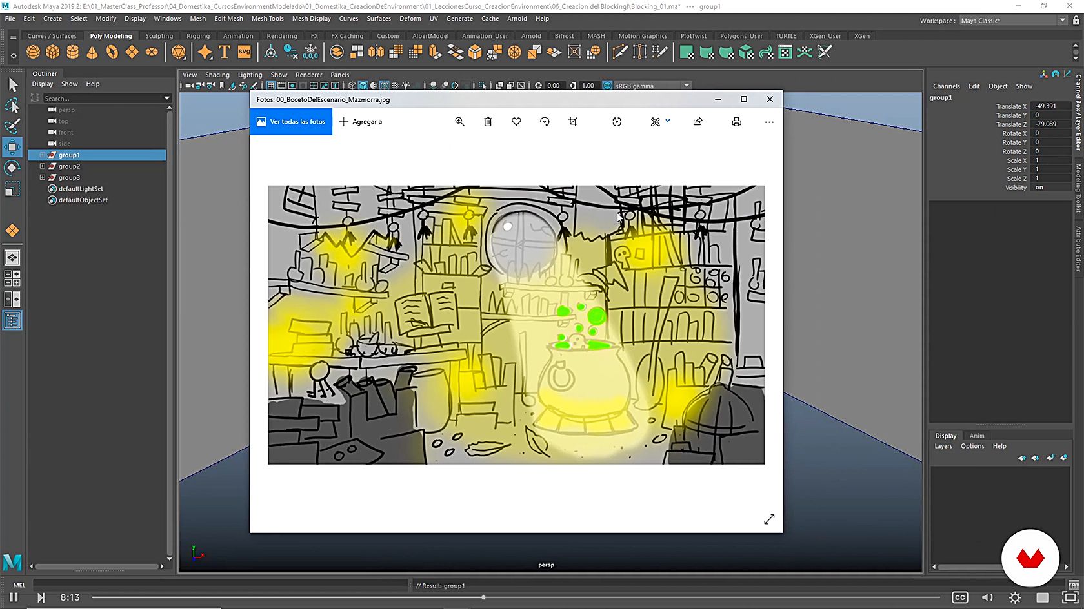Pause the video playback
1084x609 pixels.
click(x=14, y=597)
